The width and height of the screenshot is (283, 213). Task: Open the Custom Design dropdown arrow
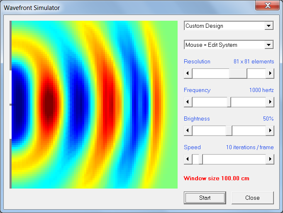269,26
